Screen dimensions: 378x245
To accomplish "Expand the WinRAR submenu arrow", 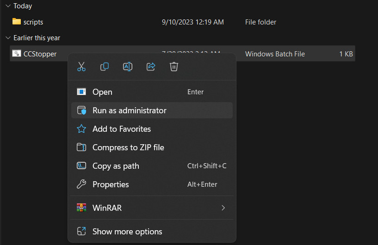I will click(223, 208).
